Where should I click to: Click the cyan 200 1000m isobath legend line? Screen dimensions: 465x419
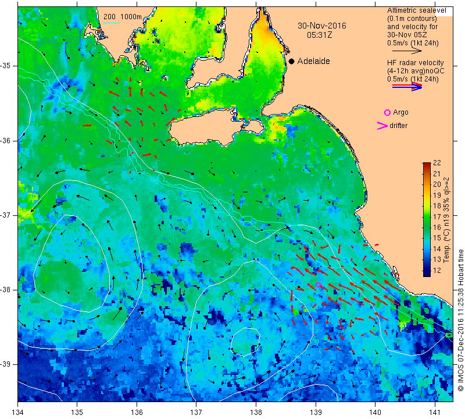pos(112,23)
